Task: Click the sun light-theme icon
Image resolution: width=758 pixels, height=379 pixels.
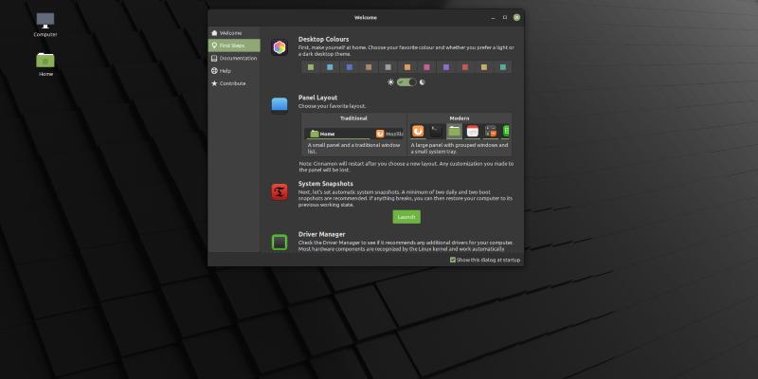Action: tap(390, 82)
